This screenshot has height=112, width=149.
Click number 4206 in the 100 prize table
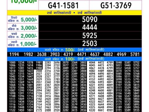point(92,82)
